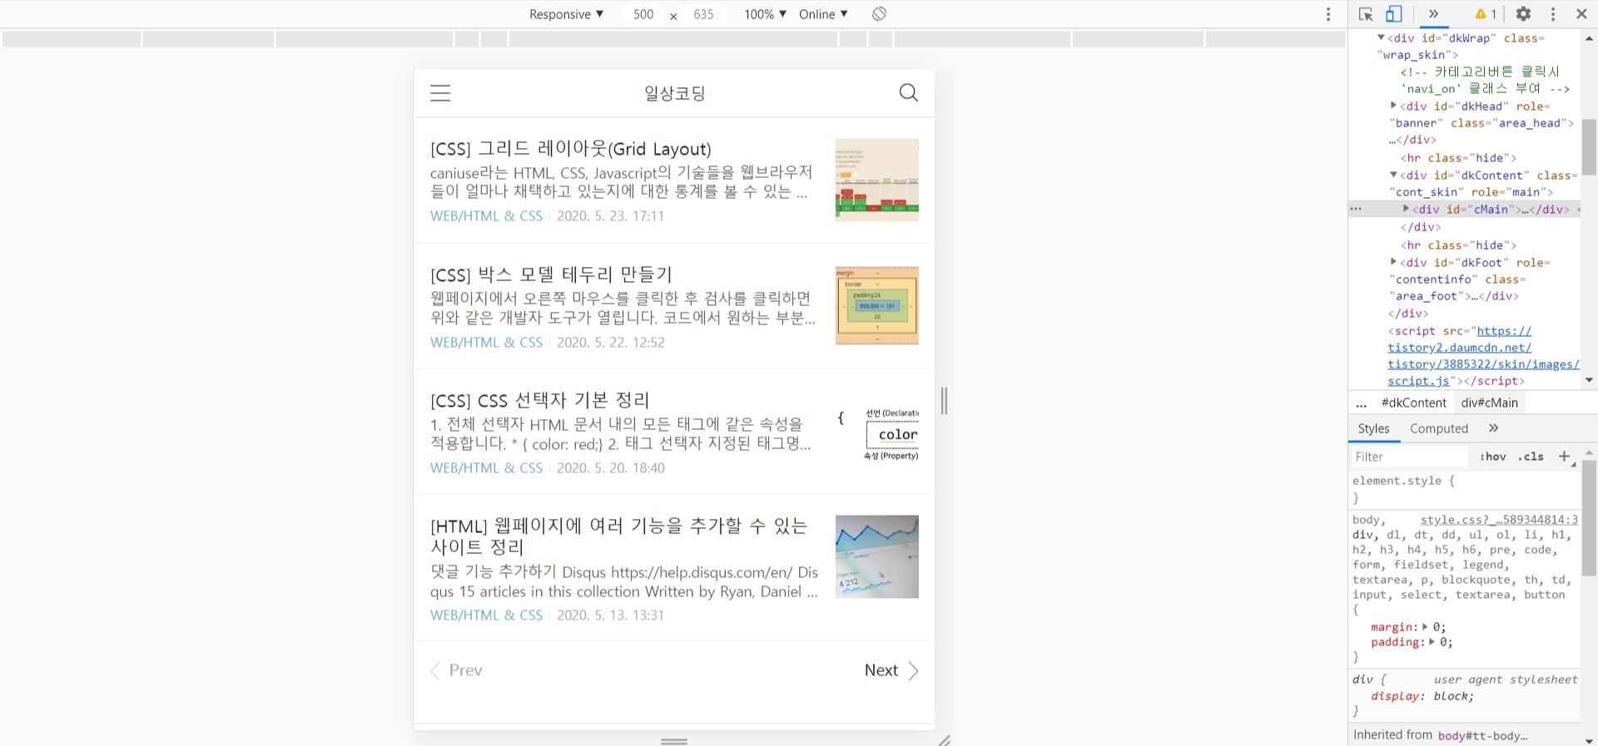The width and height of the screenshot is (1598, 746).
Task: Open the style.css source link
Action: [1499, 520]
